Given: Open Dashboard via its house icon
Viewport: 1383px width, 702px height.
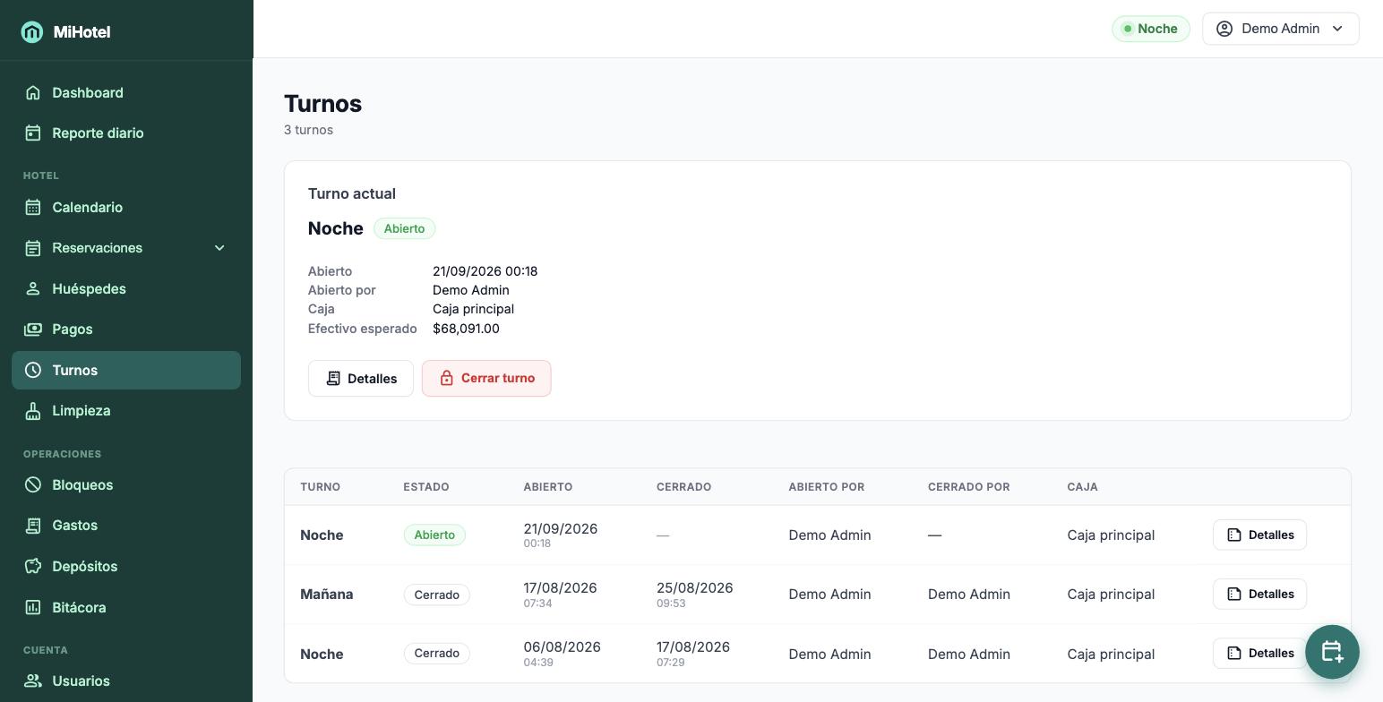Looking at the screenshot, I should point(33,93).
